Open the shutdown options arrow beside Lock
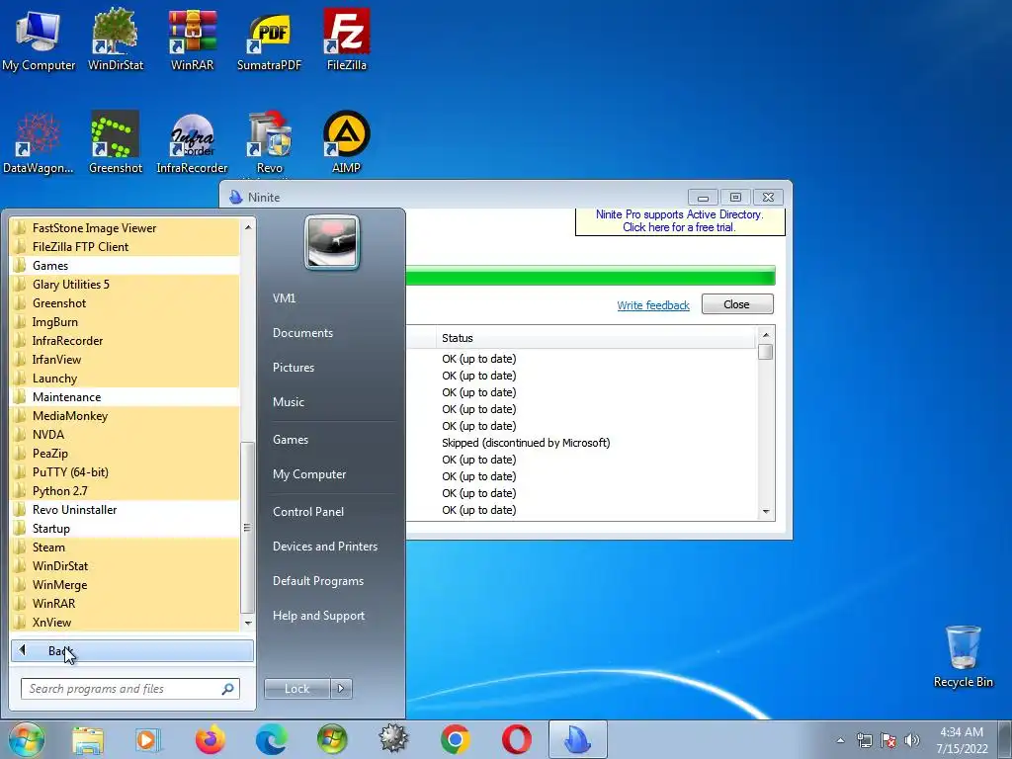The height and width of the screenshot is (759, 1012). [x=341, y=689]
